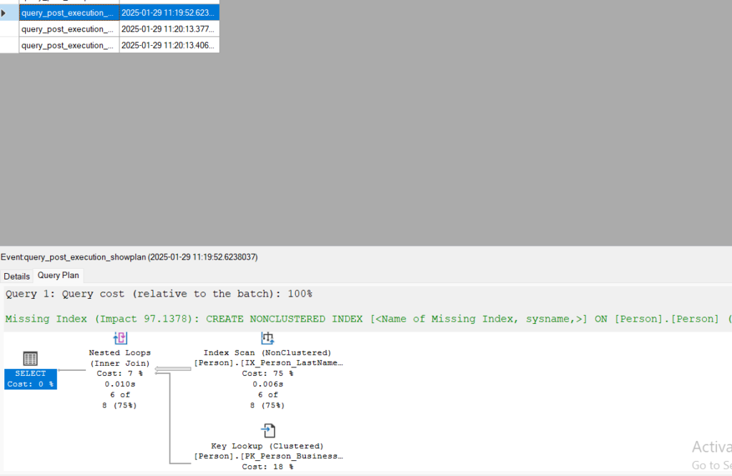Click the timestamp cell 2025-01-29 11:19:52.623
The height and width of the screenshot is (476, 732).
169,13
